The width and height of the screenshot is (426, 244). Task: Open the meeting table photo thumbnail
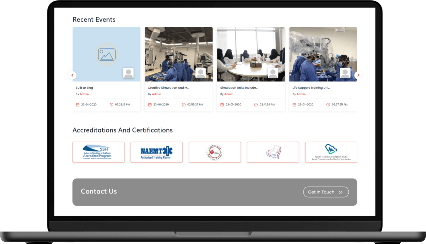point(251,54)
